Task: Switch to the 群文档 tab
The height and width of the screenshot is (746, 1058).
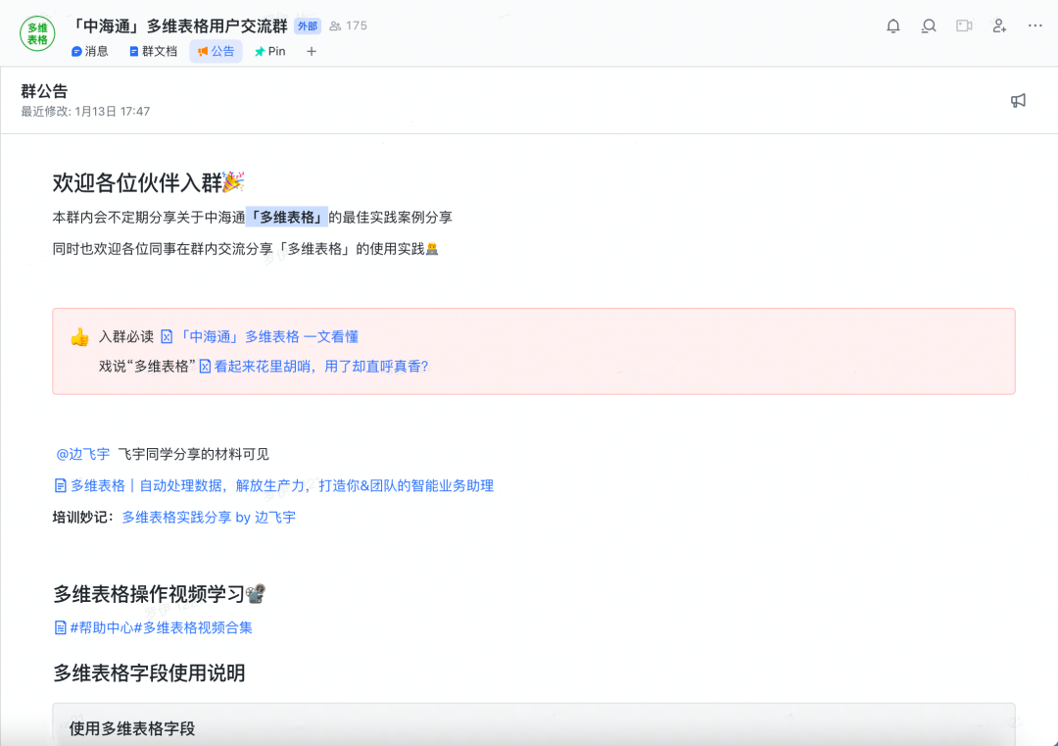Action: click(153, 51)
